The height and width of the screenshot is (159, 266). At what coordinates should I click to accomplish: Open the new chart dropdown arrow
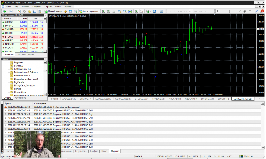click(x=7, y=11)
